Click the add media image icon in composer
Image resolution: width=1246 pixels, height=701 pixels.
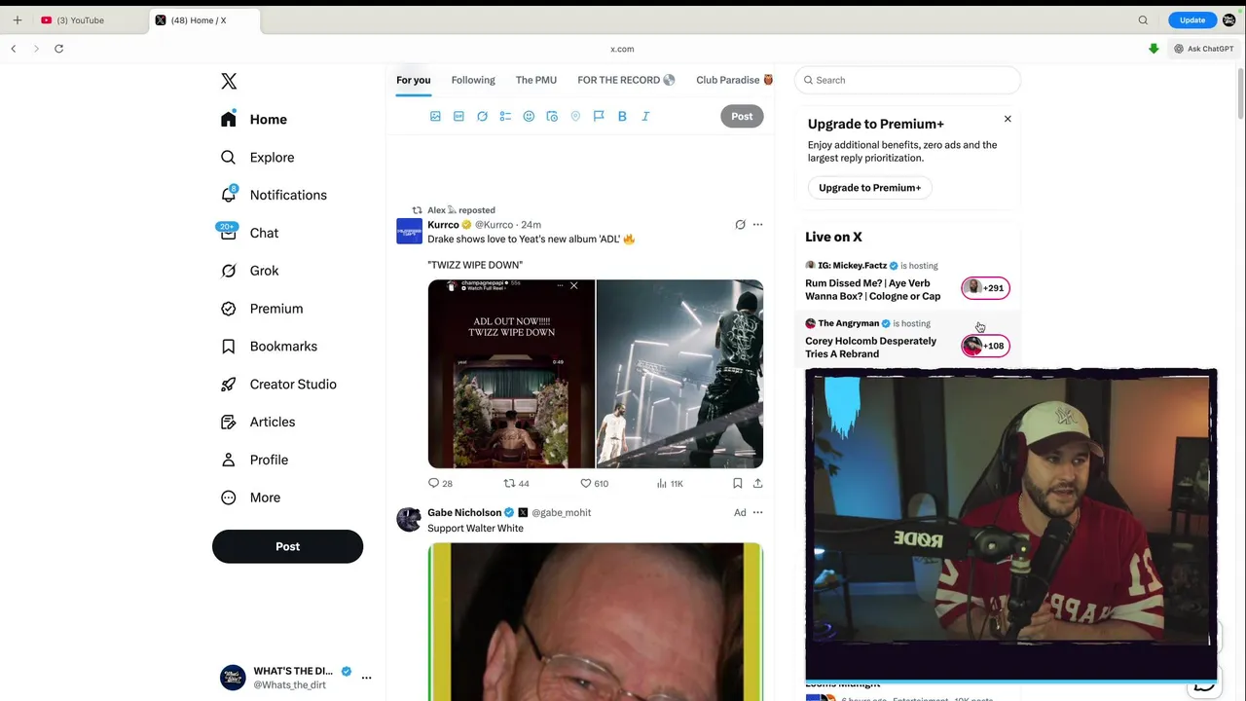[435, 116]
